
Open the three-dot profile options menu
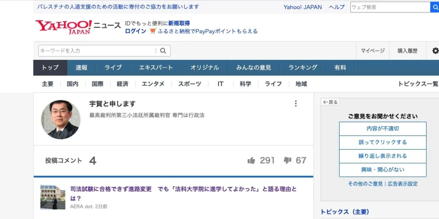coord(296,104)
